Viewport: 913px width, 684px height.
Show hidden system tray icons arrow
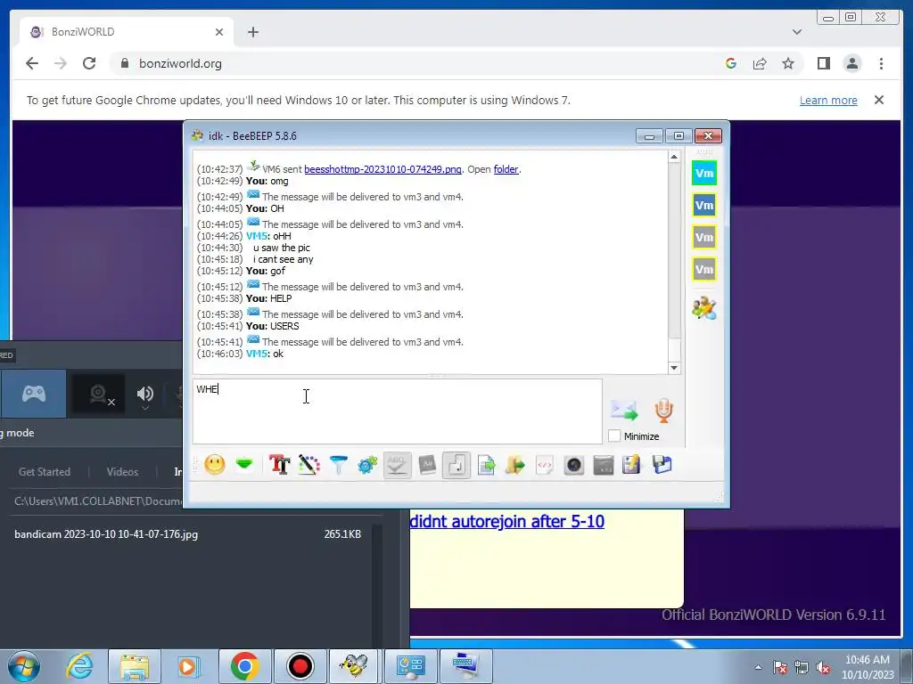pos(758,667)
